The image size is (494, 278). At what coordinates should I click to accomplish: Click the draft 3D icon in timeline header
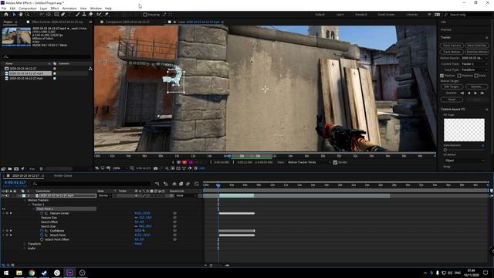(x=166, y=184)
